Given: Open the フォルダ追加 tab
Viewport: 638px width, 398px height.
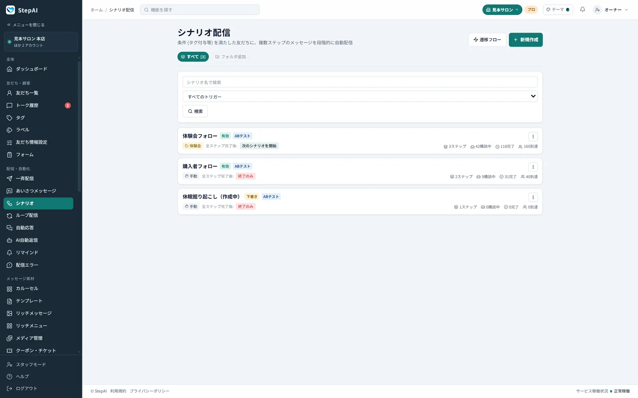Looking at the screenshot, I should click(230, 57).
